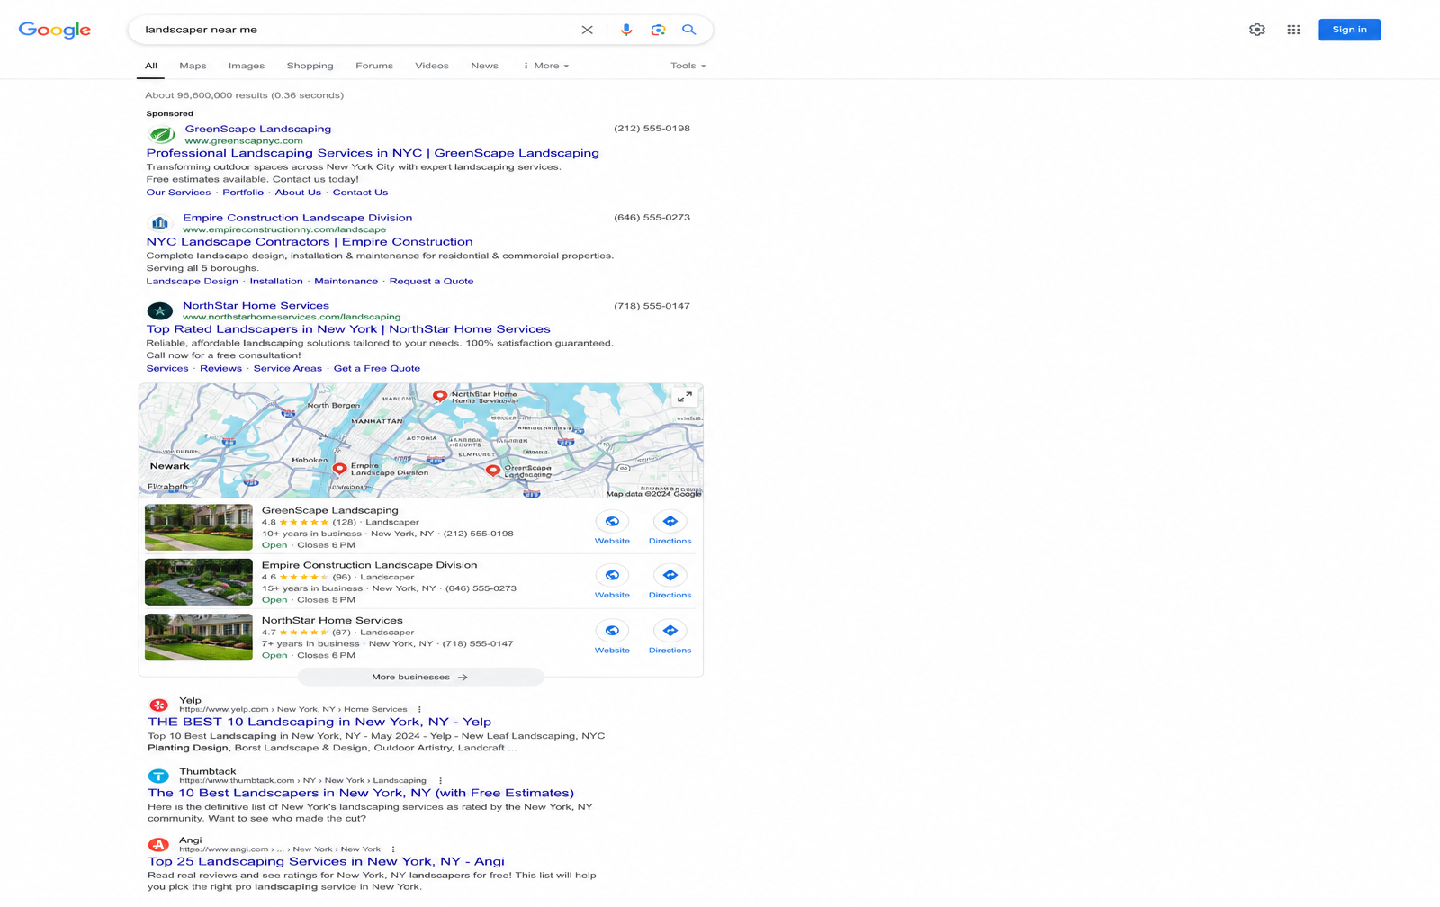Open Google Lens image search icon

[x=658, y=30]
